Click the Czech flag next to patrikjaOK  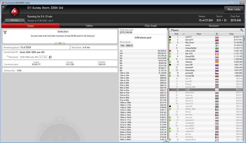click(x=217, y=73)
